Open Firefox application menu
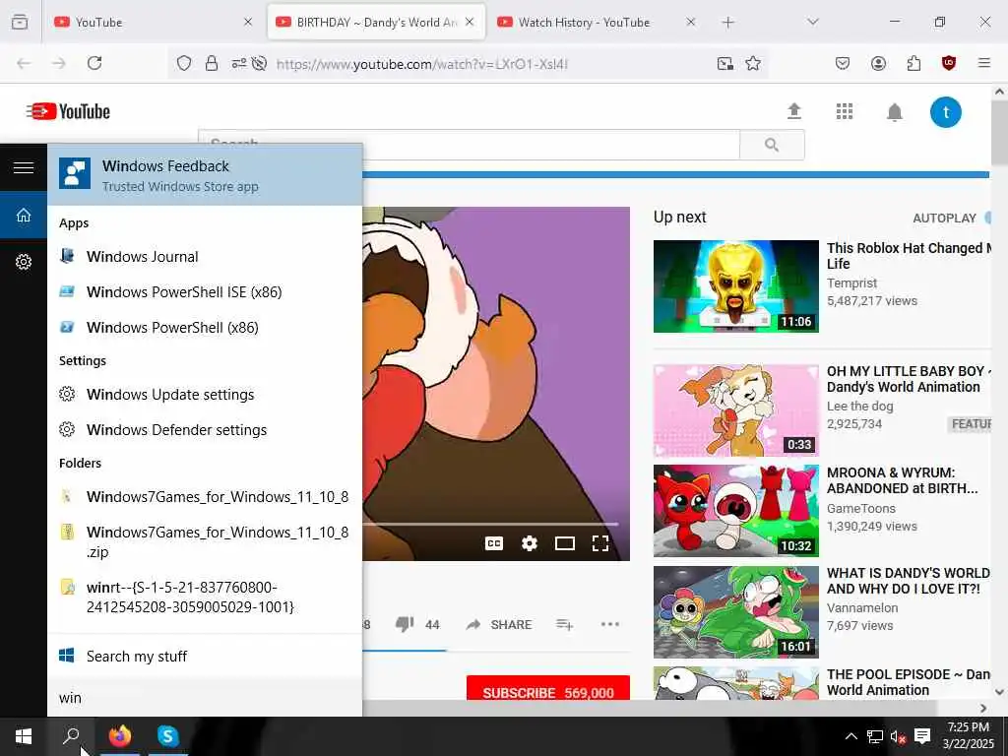The height and width of the screenshot is (756, 1008). tap(984, 63)
